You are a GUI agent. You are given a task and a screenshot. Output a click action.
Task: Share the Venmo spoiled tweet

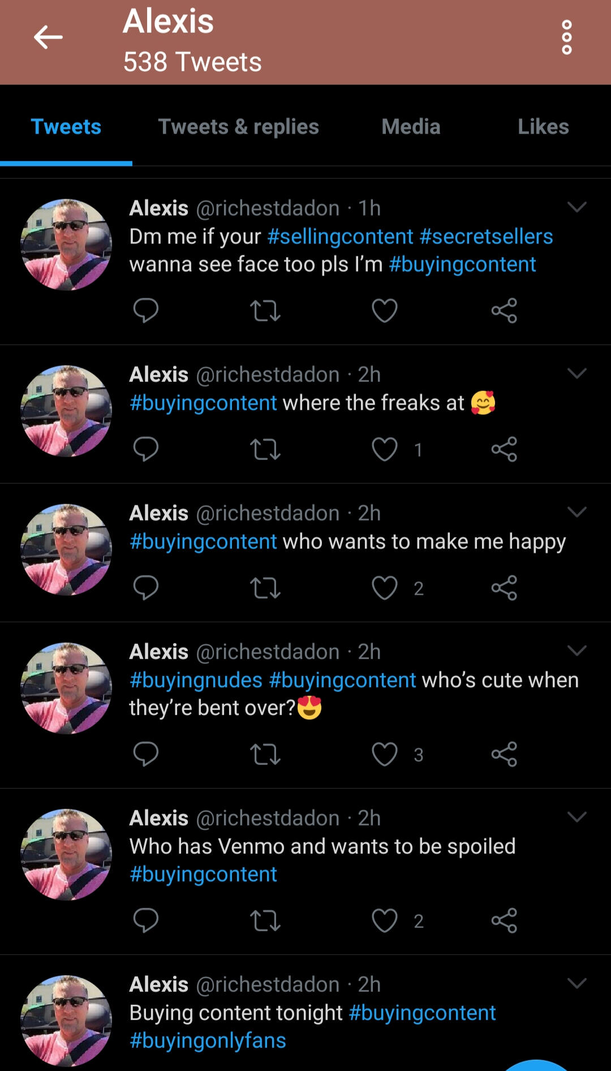coord(504,921)
